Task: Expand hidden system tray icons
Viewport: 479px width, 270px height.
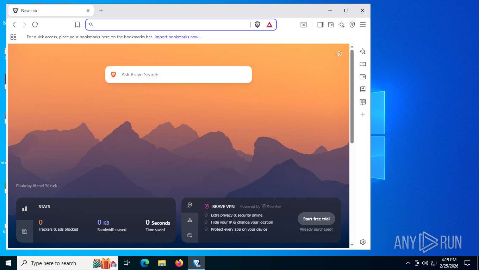Action: coord(408,263)
